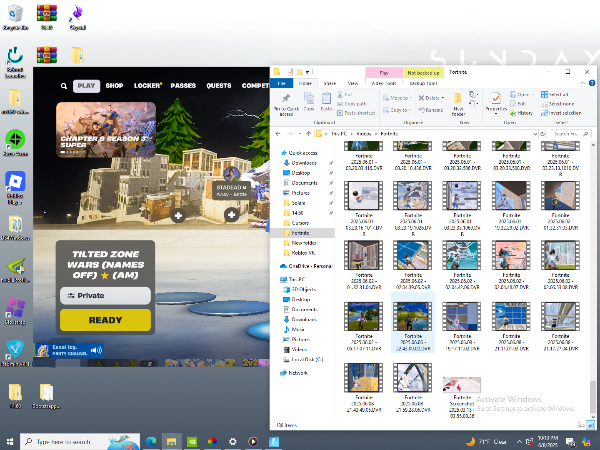Select Fortnite Screenshot 2025.03.15 thumbnail

tap(462, 385)
